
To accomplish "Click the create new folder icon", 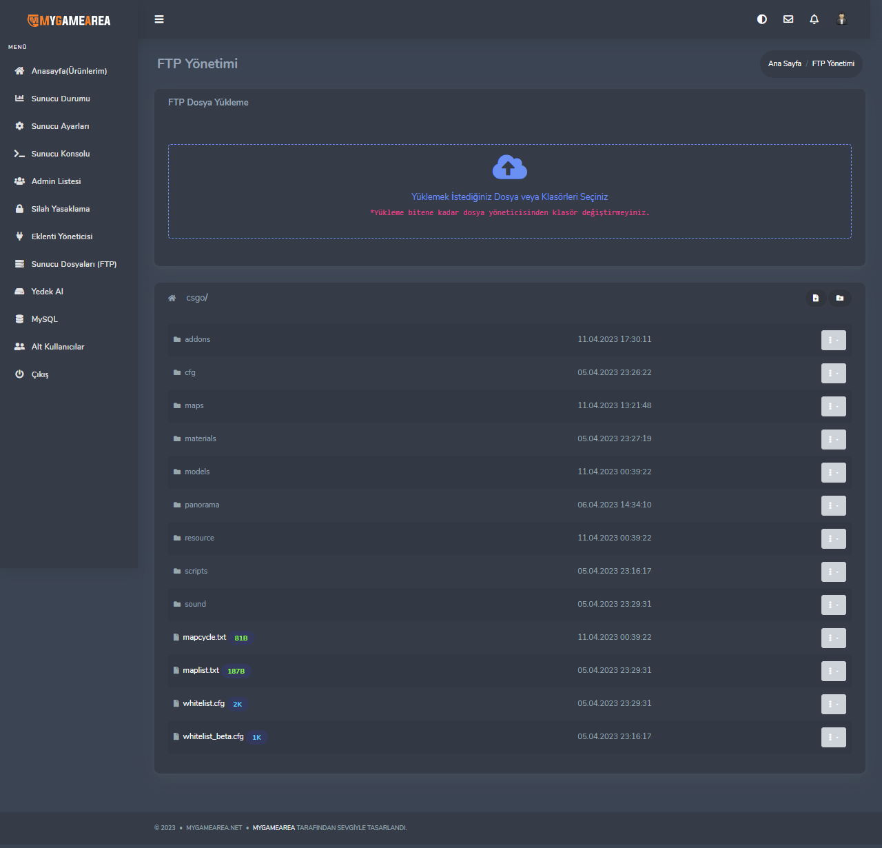I will tap(840, 298).
